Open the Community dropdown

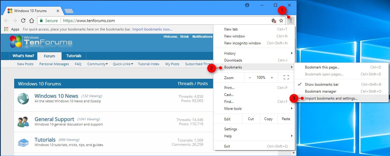tap(98, 64)
